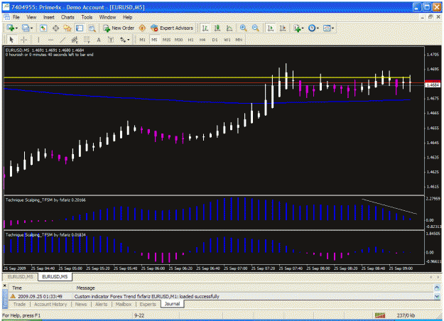The image size is (444, 321).
Task: Click the Expert Advisors button
Action: click(172, 28)
